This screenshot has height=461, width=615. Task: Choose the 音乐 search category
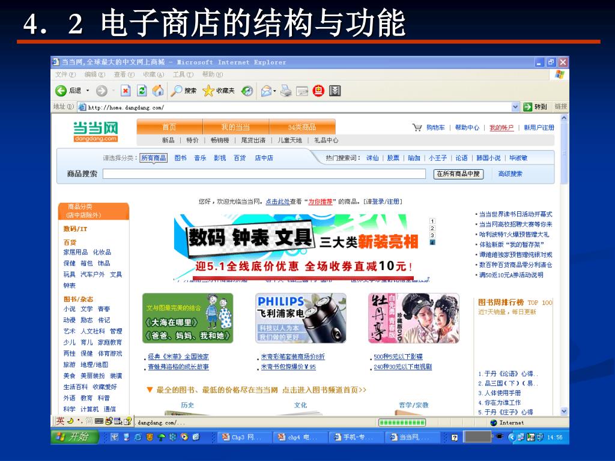pyautogui.click(x=200, y=158)
